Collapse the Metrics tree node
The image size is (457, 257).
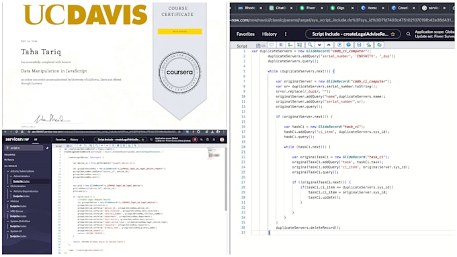[x=8, y=201]
